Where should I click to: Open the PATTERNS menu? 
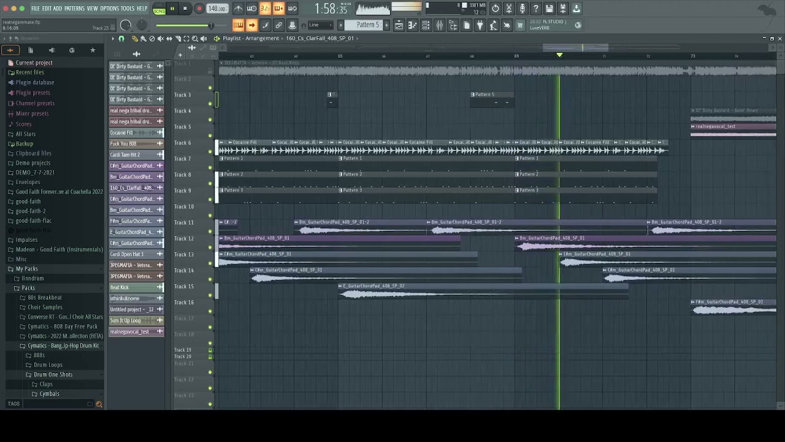click(x=74, y=9)
